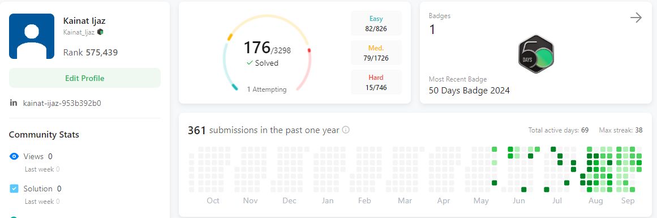Select the Med. 79/1726 difficulty box
Image resolution: width=657 pixels, height=218 pixels.
pyautogui.click(x=376, y=53)
